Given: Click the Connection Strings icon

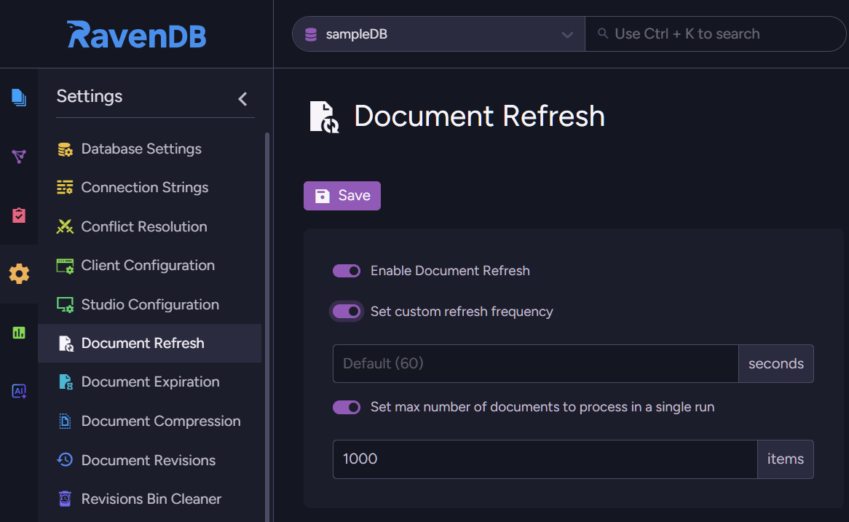Looking at the screenshot, I should (x=65, y=187).
